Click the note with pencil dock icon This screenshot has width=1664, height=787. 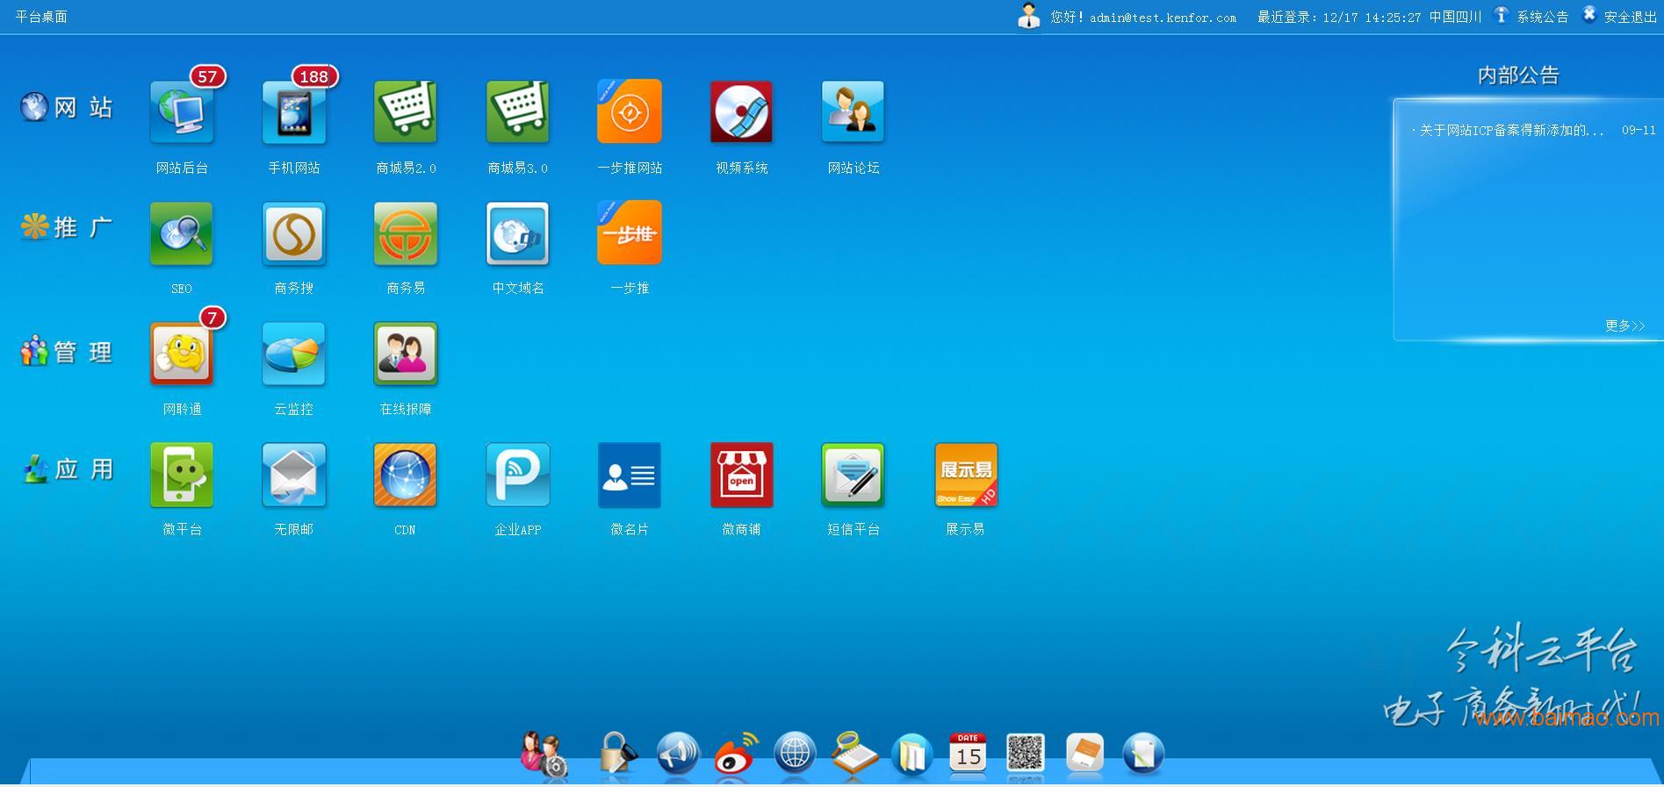click(1143, 755)
